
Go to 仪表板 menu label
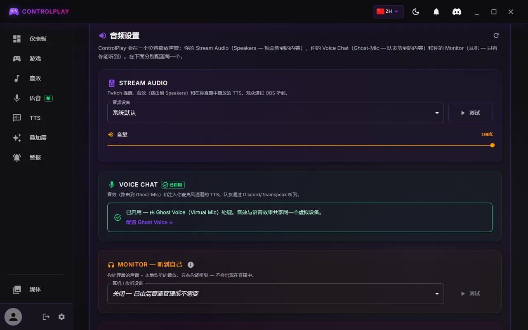38,39
